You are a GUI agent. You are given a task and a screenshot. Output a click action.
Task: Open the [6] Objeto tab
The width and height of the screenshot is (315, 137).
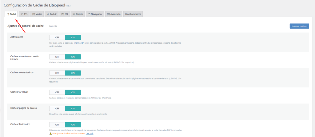[x=78, y=14]
